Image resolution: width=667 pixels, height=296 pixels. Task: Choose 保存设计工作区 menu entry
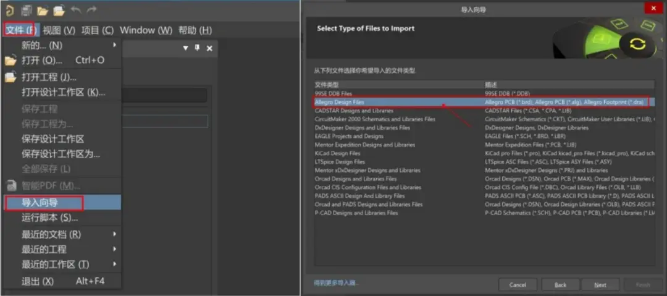click(x=62, y=139)
